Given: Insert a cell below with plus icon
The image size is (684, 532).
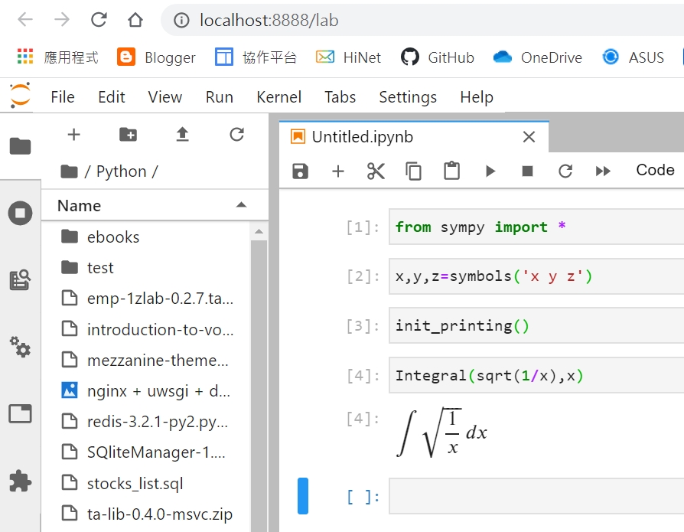Looking at the screenshot, I should 338,171.
